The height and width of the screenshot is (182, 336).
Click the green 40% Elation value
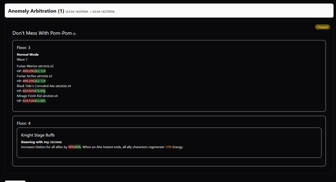pos(77,147)
